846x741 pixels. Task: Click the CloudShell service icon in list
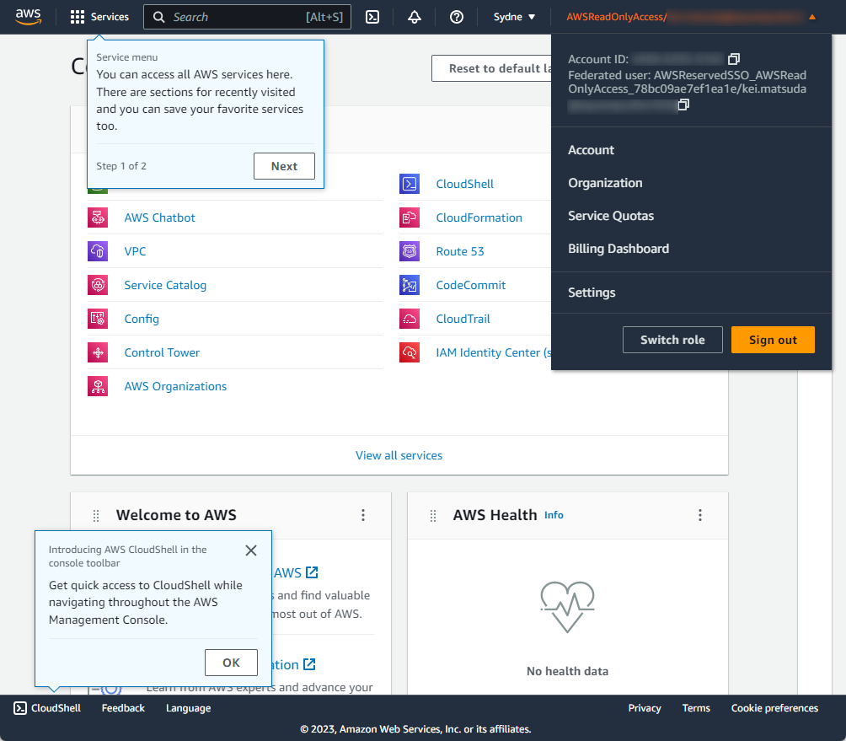(410, 184)
